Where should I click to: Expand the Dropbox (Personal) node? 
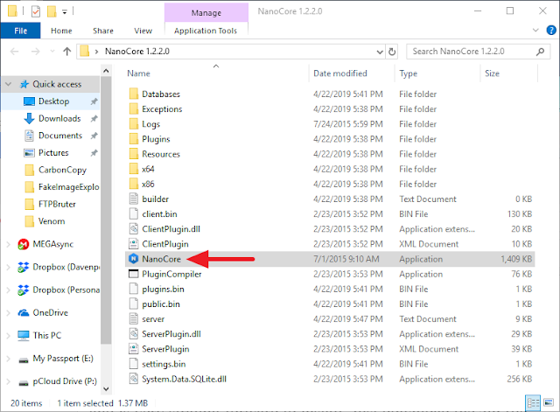[9, 290]
